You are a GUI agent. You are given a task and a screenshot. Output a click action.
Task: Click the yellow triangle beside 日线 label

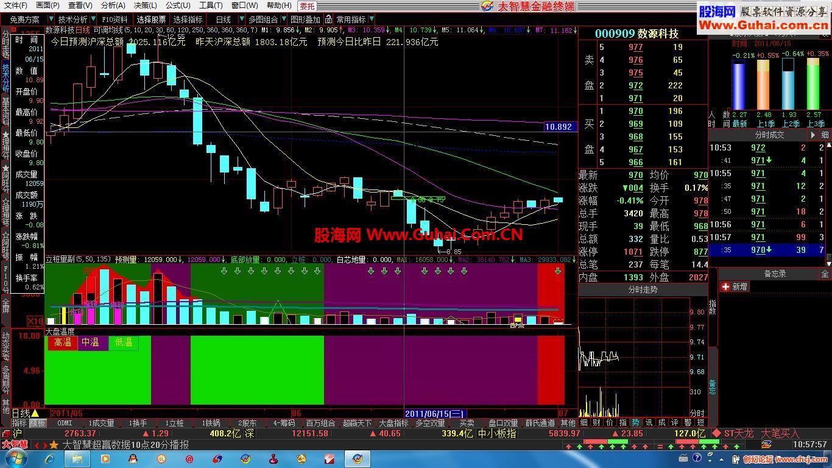(x=35, y=413)
